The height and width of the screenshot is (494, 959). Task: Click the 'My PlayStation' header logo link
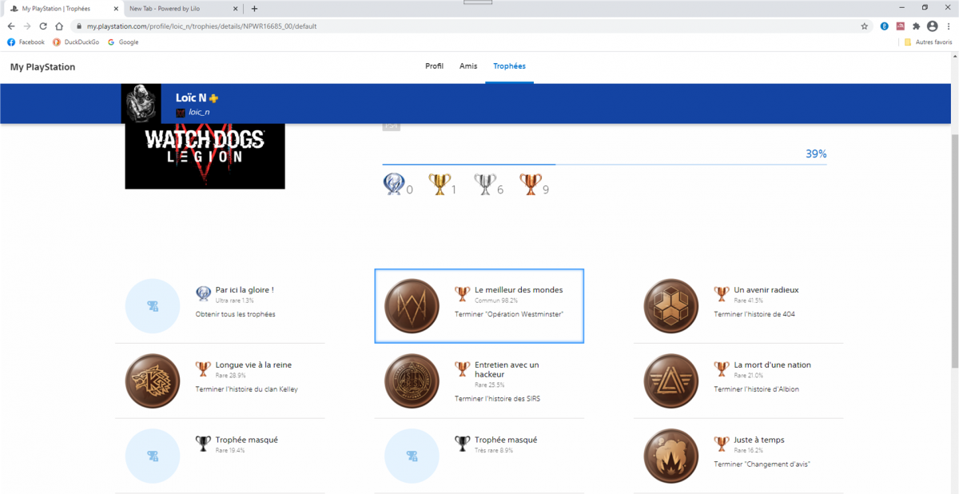pyautogui.click(x=42, y=67)
